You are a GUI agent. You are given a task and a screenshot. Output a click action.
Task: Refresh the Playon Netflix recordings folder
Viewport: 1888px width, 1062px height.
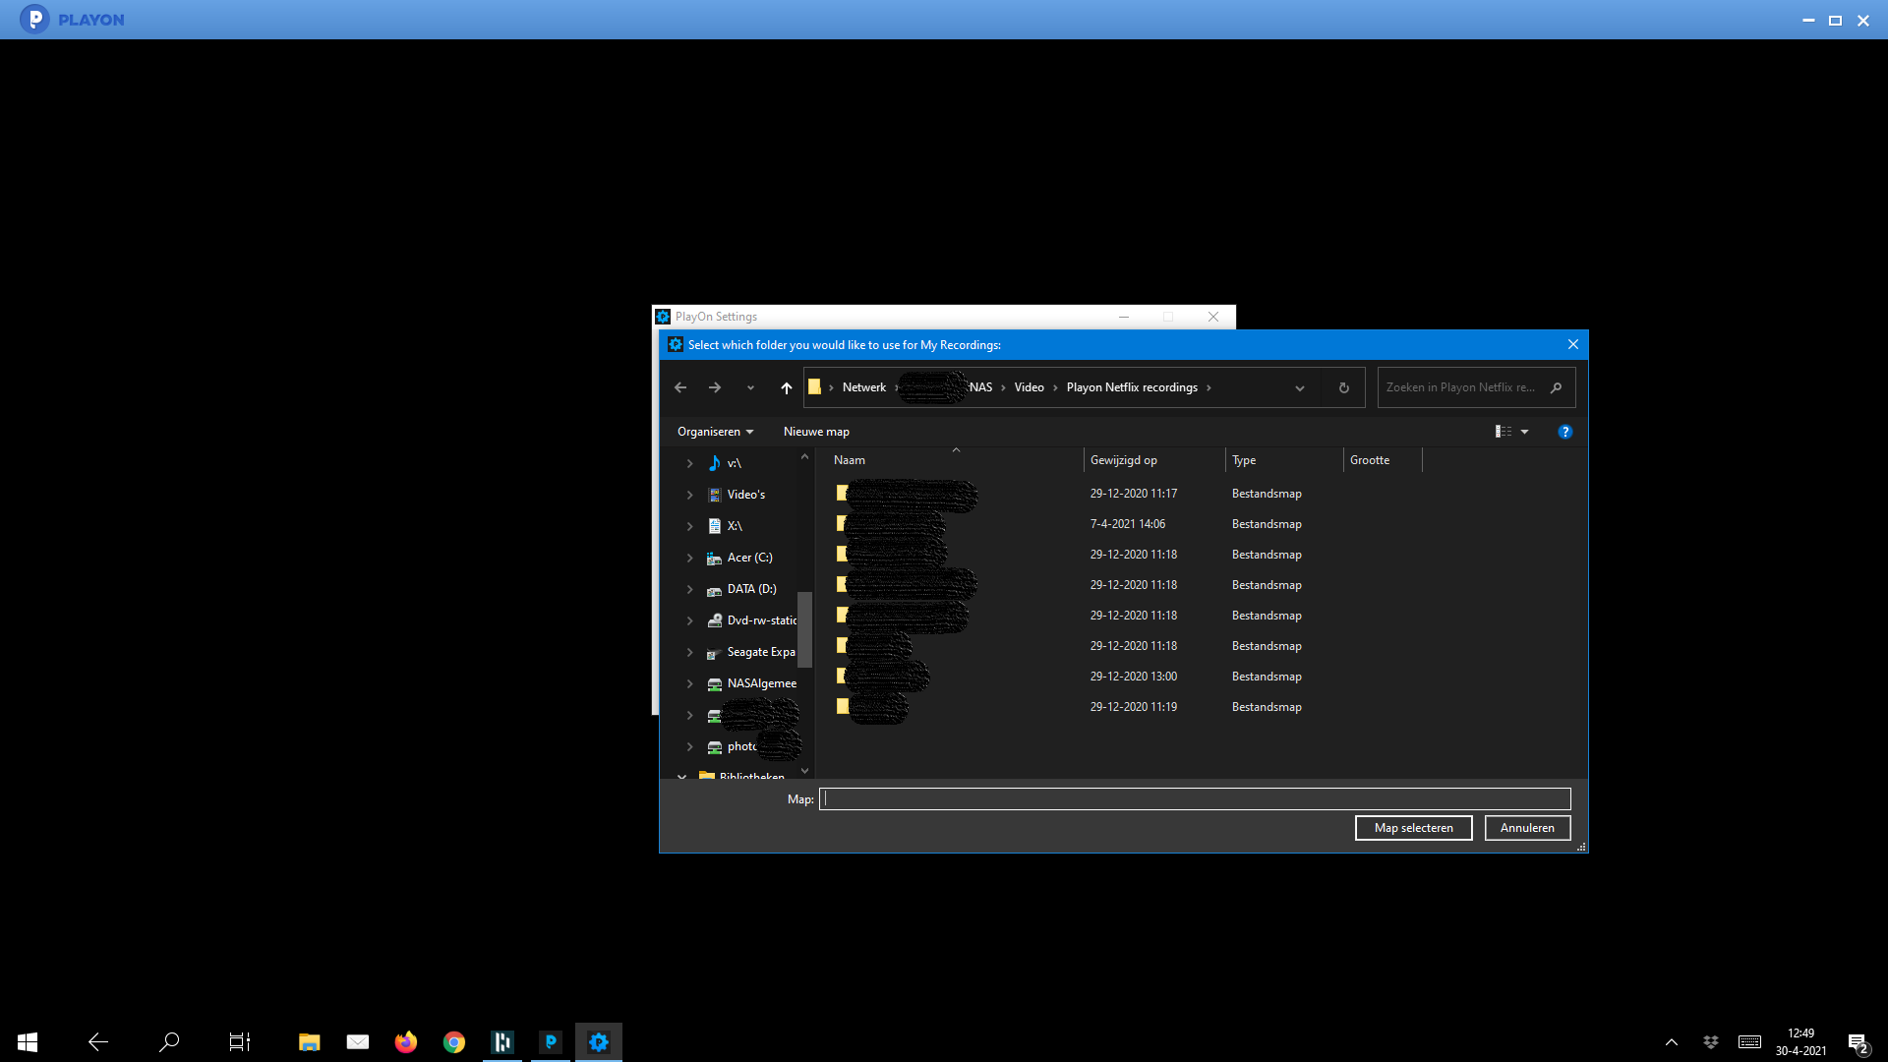[x=1343, y=388]
